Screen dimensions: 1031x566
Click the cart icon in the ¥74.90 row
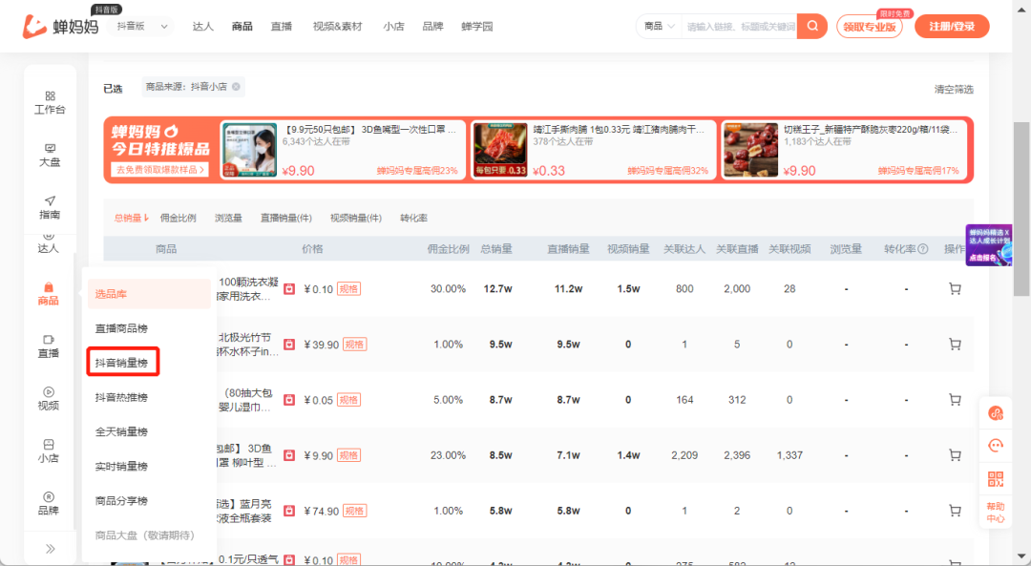point(955,510)
